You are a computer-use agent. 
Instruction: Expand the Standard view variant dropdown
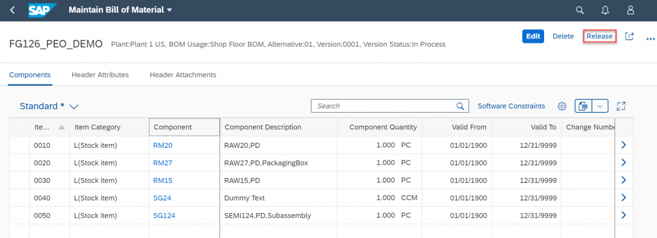tap(74, 106)
